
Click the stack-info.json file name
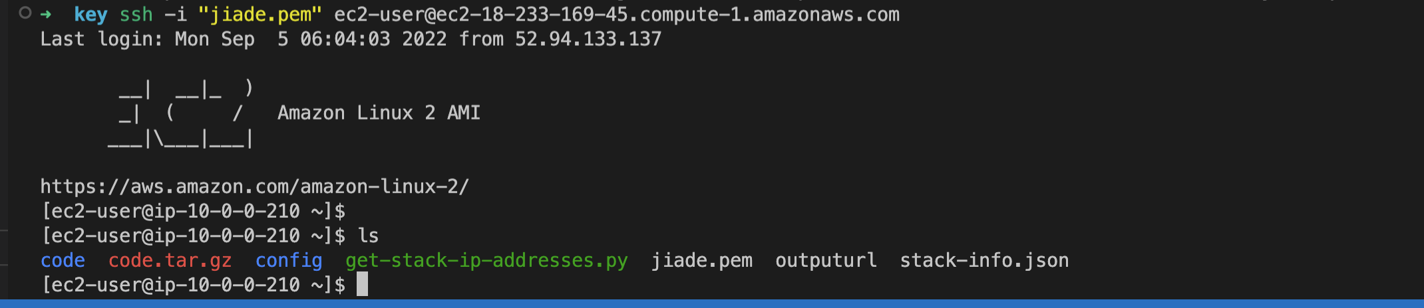[984, 260]
